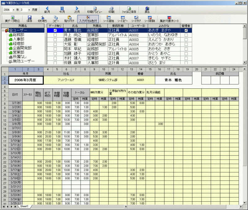Image resolution: width=248 pixels, height=210 pixels.
Task: Save the timesheet (保存)
Action: [29, 19]
